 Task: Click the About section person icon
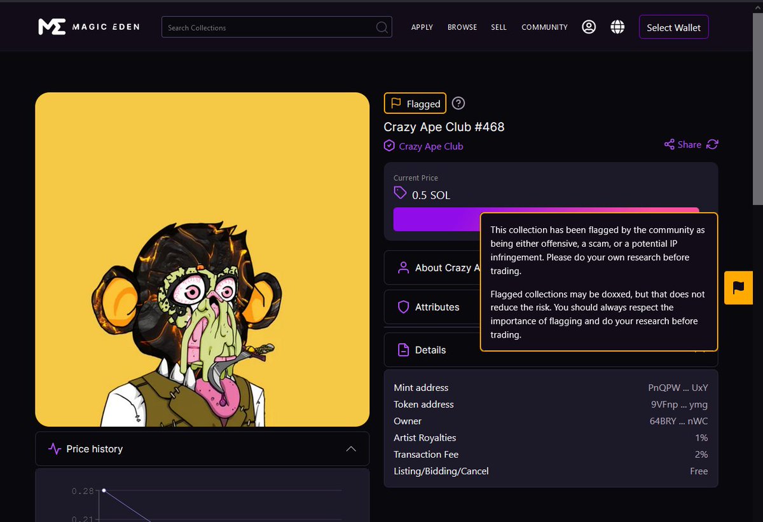click(x=403, y=268)
